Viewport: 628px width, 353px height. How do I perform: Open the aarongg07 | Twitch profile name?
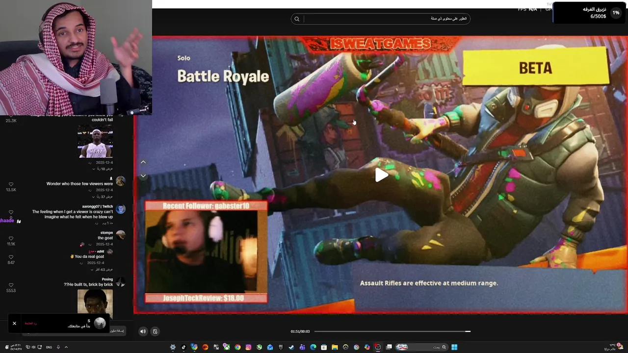tap(98, 206)
